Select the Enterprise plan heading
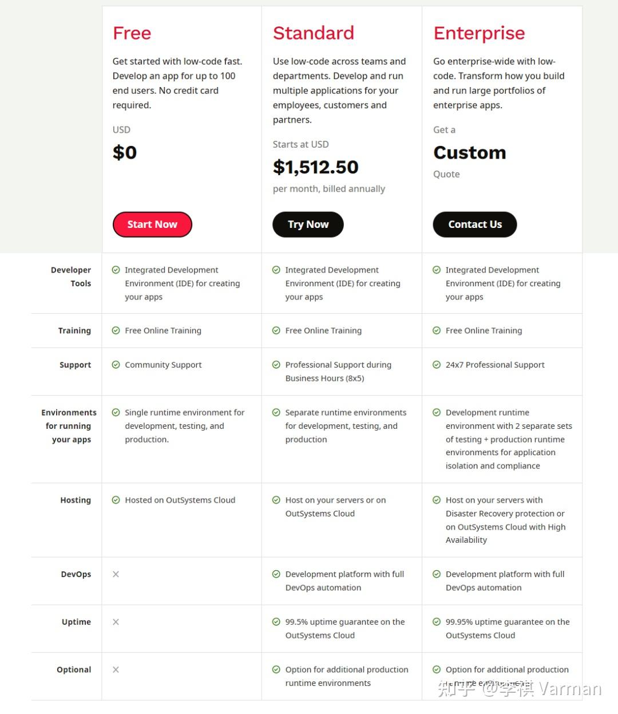Screen dimensions: 618x714 (479, 33)
